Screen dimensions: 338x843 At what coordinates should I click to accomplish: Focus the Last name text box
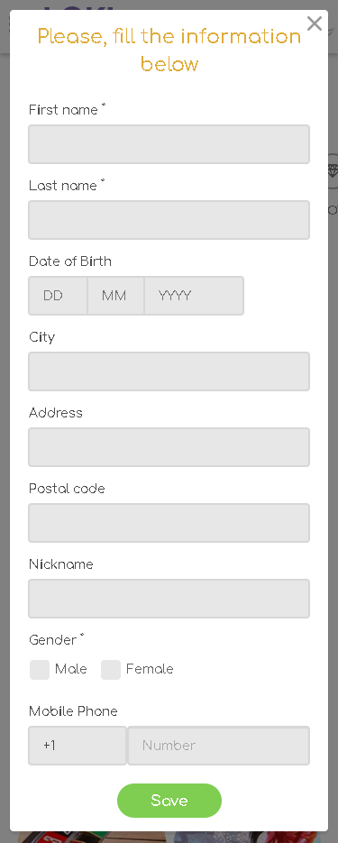click(169, 220)
